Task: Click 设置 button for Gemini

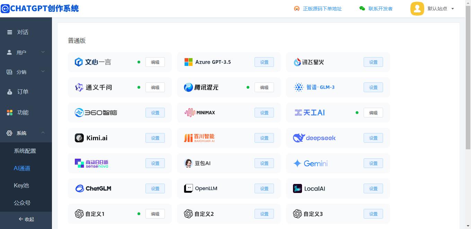Action: coord(373,164)
